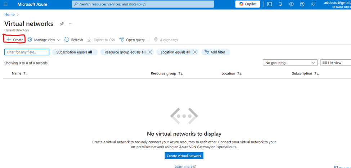Click the Copilot button
Viewport: 351px width, 168px height.
coord(248,4)
